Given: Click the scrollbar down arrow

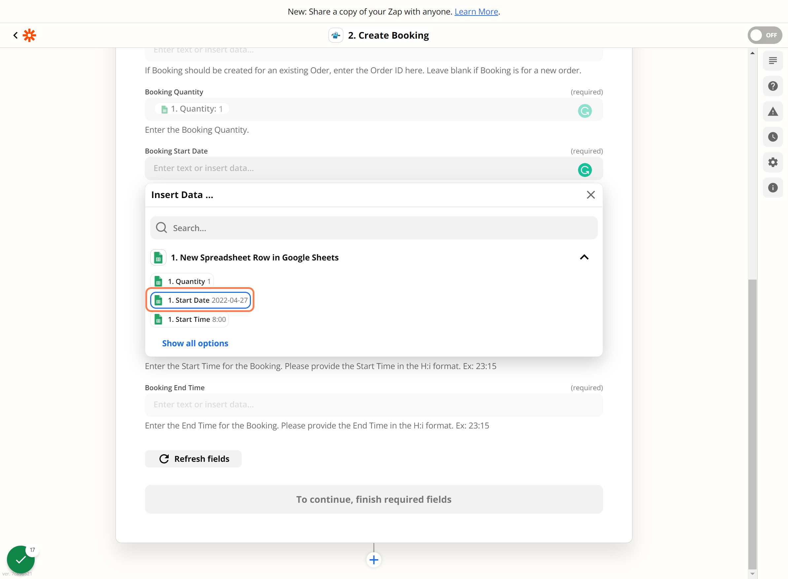Looking at the screenshot, I should [x=752, y=574].
